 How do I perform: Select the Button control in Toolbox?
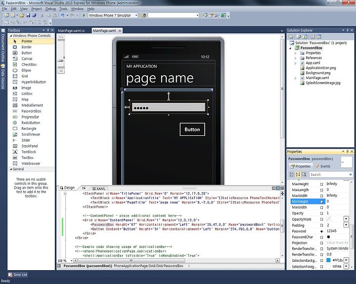[31, 53]
